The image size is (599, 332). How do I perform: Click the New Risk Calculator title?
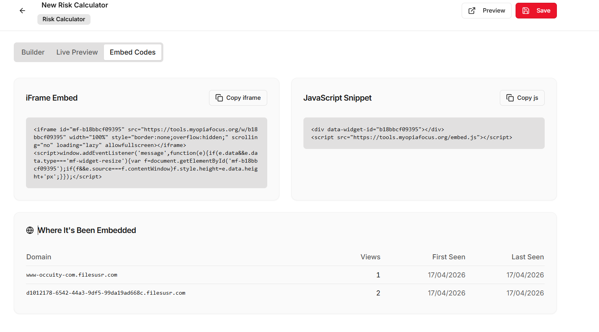pyautogui.click(x=75, y=5)
